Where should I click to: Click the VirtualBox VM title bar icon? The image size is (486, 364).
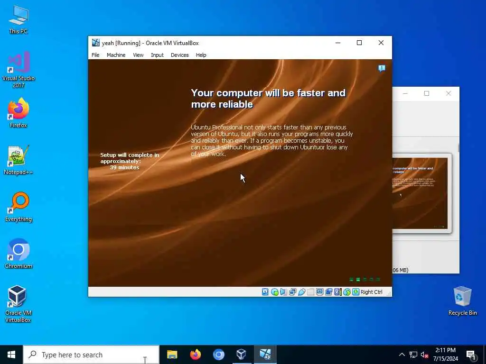coord(96,43)
